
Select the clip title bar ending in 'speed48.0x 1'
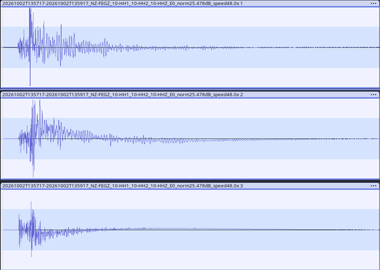[190, 3]
